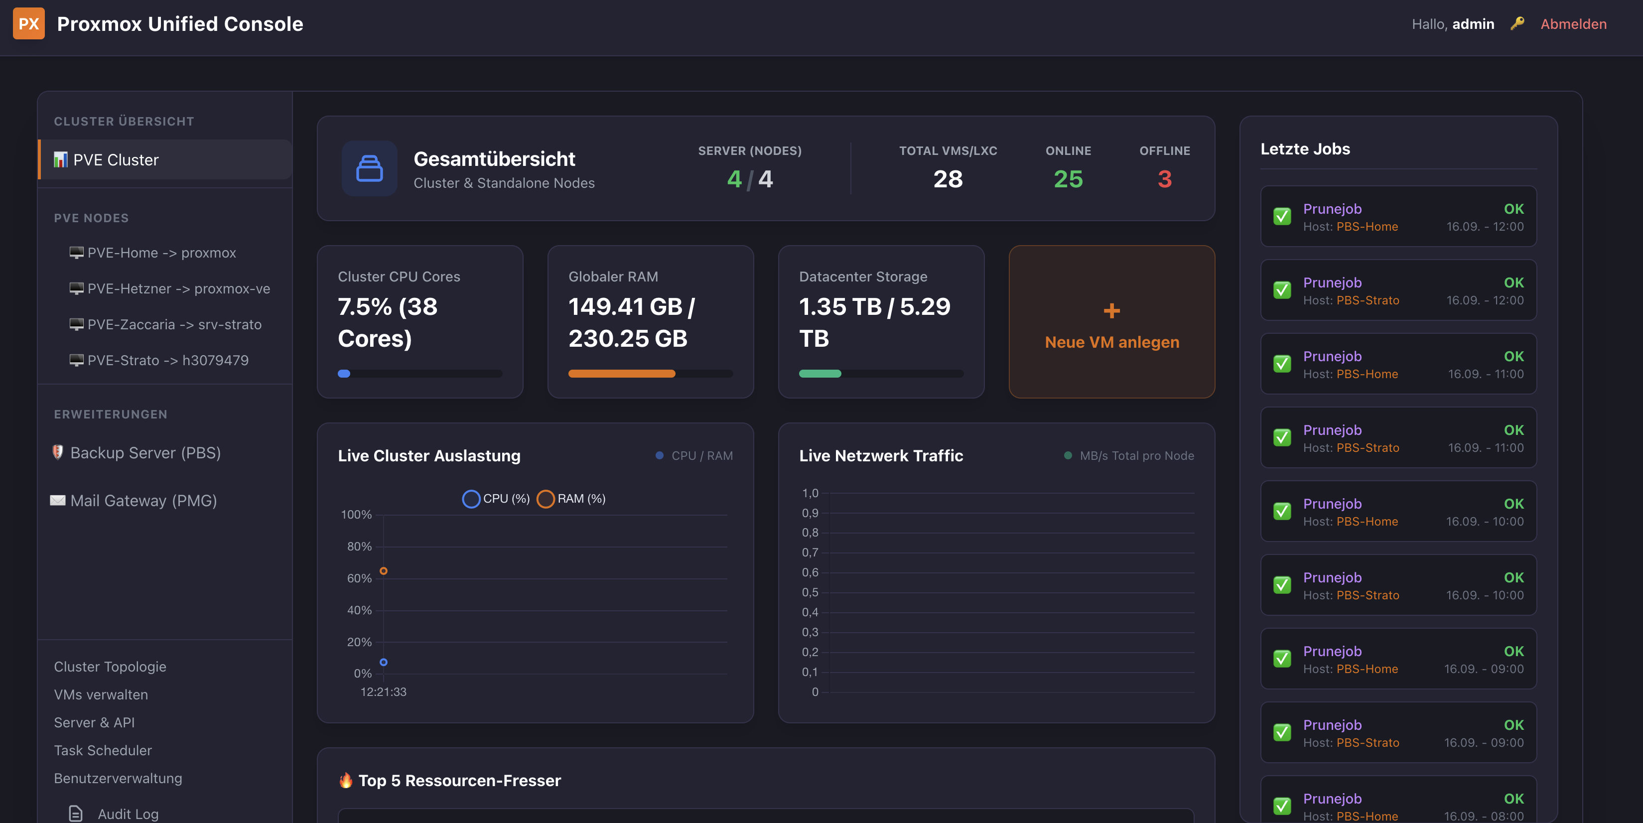Click check icon of PBS-Home 08:00 job
The width and height of the screenshot is (1643, 823).
tap(1282, 806)
